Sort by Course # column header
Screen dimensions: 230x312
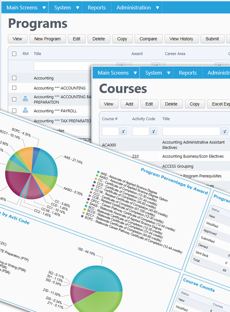coord(110,119)
